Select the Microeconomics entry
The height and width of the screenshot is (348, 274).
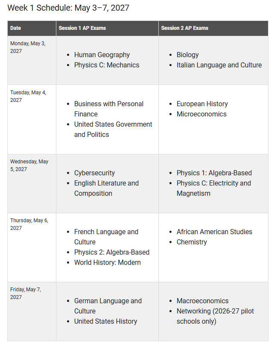(201, 114)
